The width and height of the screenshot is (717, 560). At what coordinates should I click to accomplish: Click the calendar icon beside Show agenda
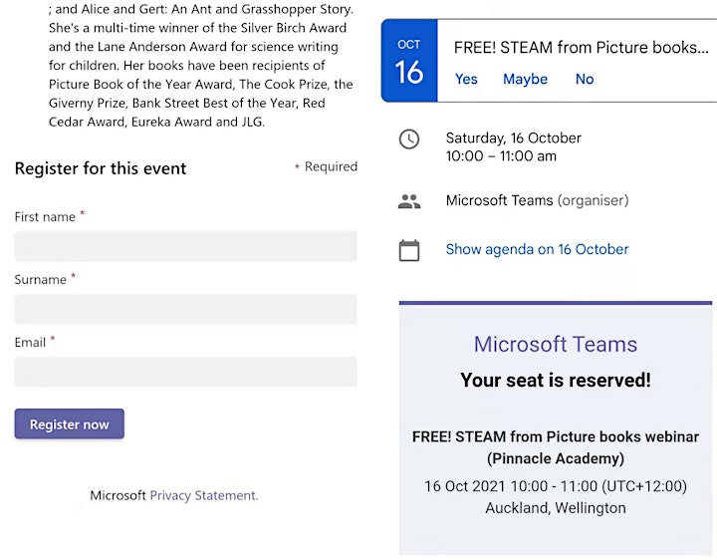[x=409, y=250]
